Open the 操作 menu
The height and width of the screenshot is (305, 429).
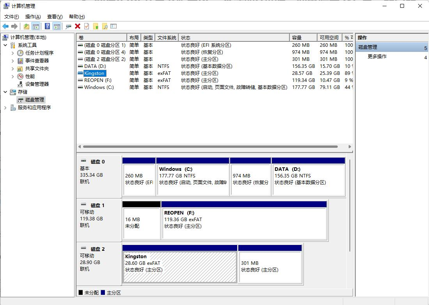pos(33,16)
